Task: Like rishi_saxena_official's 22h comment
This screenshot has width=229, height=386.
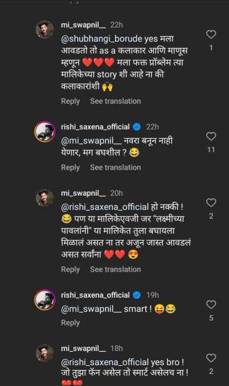Action: (x=211, y=136)
